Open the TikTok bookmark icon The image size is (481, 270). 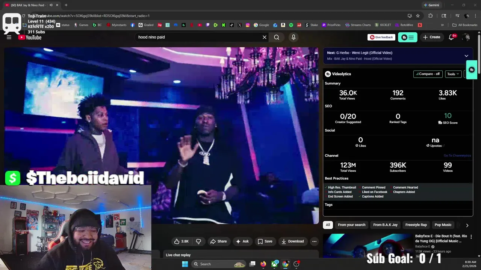[231, 25]
